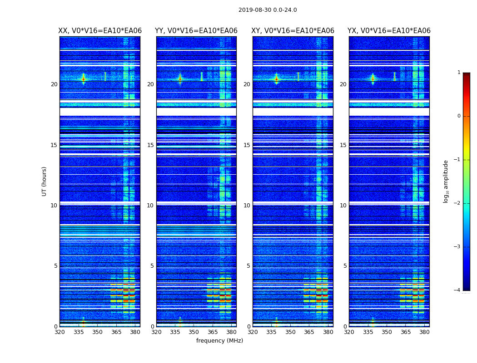Click the UT (hours) axis label

(45, 181)
